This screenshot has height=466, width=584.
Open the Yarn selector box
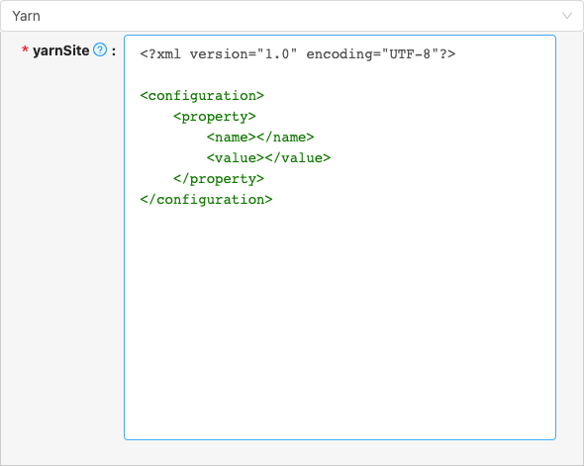[292, 16]
